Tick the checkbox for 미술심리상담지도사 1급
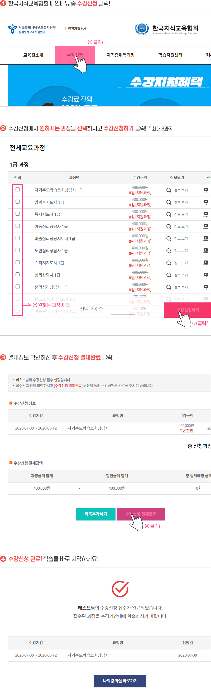 tap(18, 238)
